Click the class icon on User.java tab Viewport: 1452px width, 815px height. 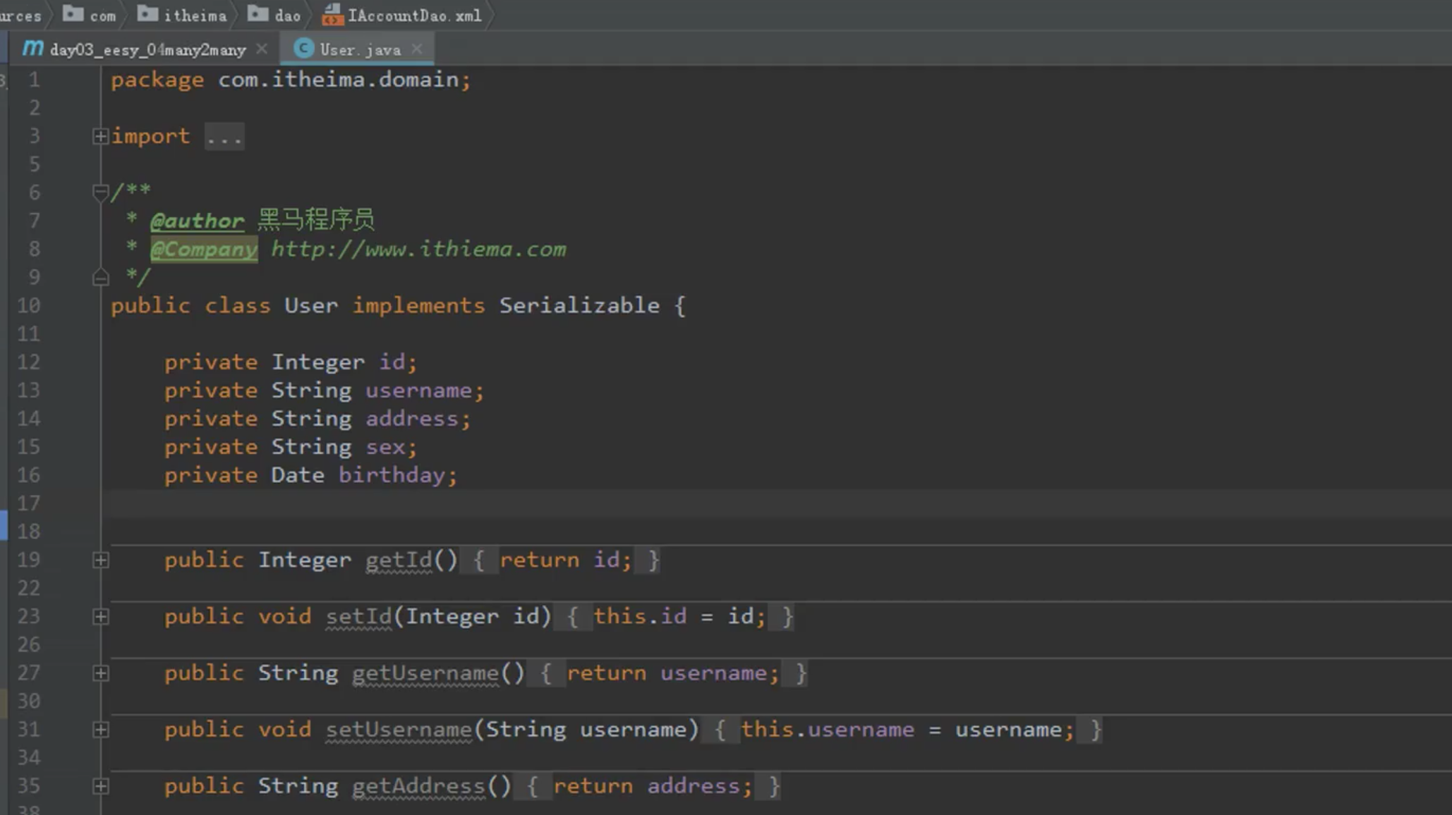coord(303,49)
